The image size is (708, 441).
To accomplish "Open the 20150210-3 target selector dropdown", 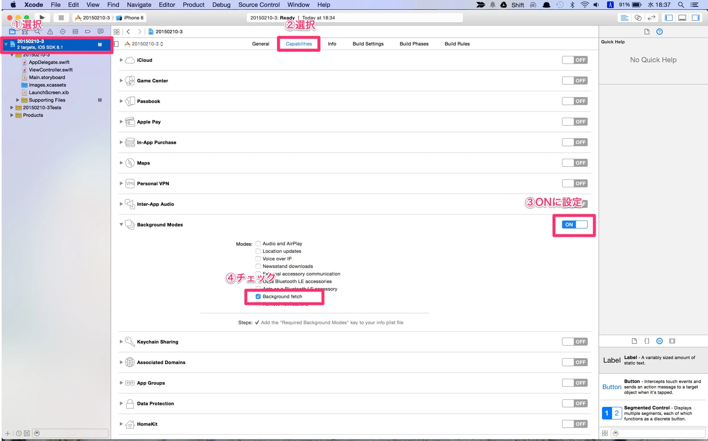I will [144, 44].
